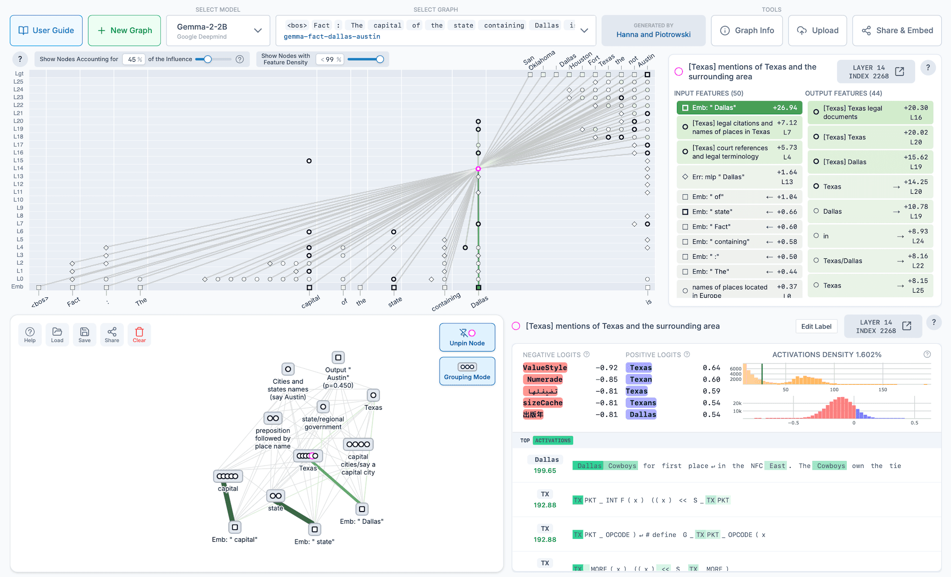Screen dimensions: 951x577
Task: Open Layer 14 Index 2268 external link at top
Action: click(899, 72)
